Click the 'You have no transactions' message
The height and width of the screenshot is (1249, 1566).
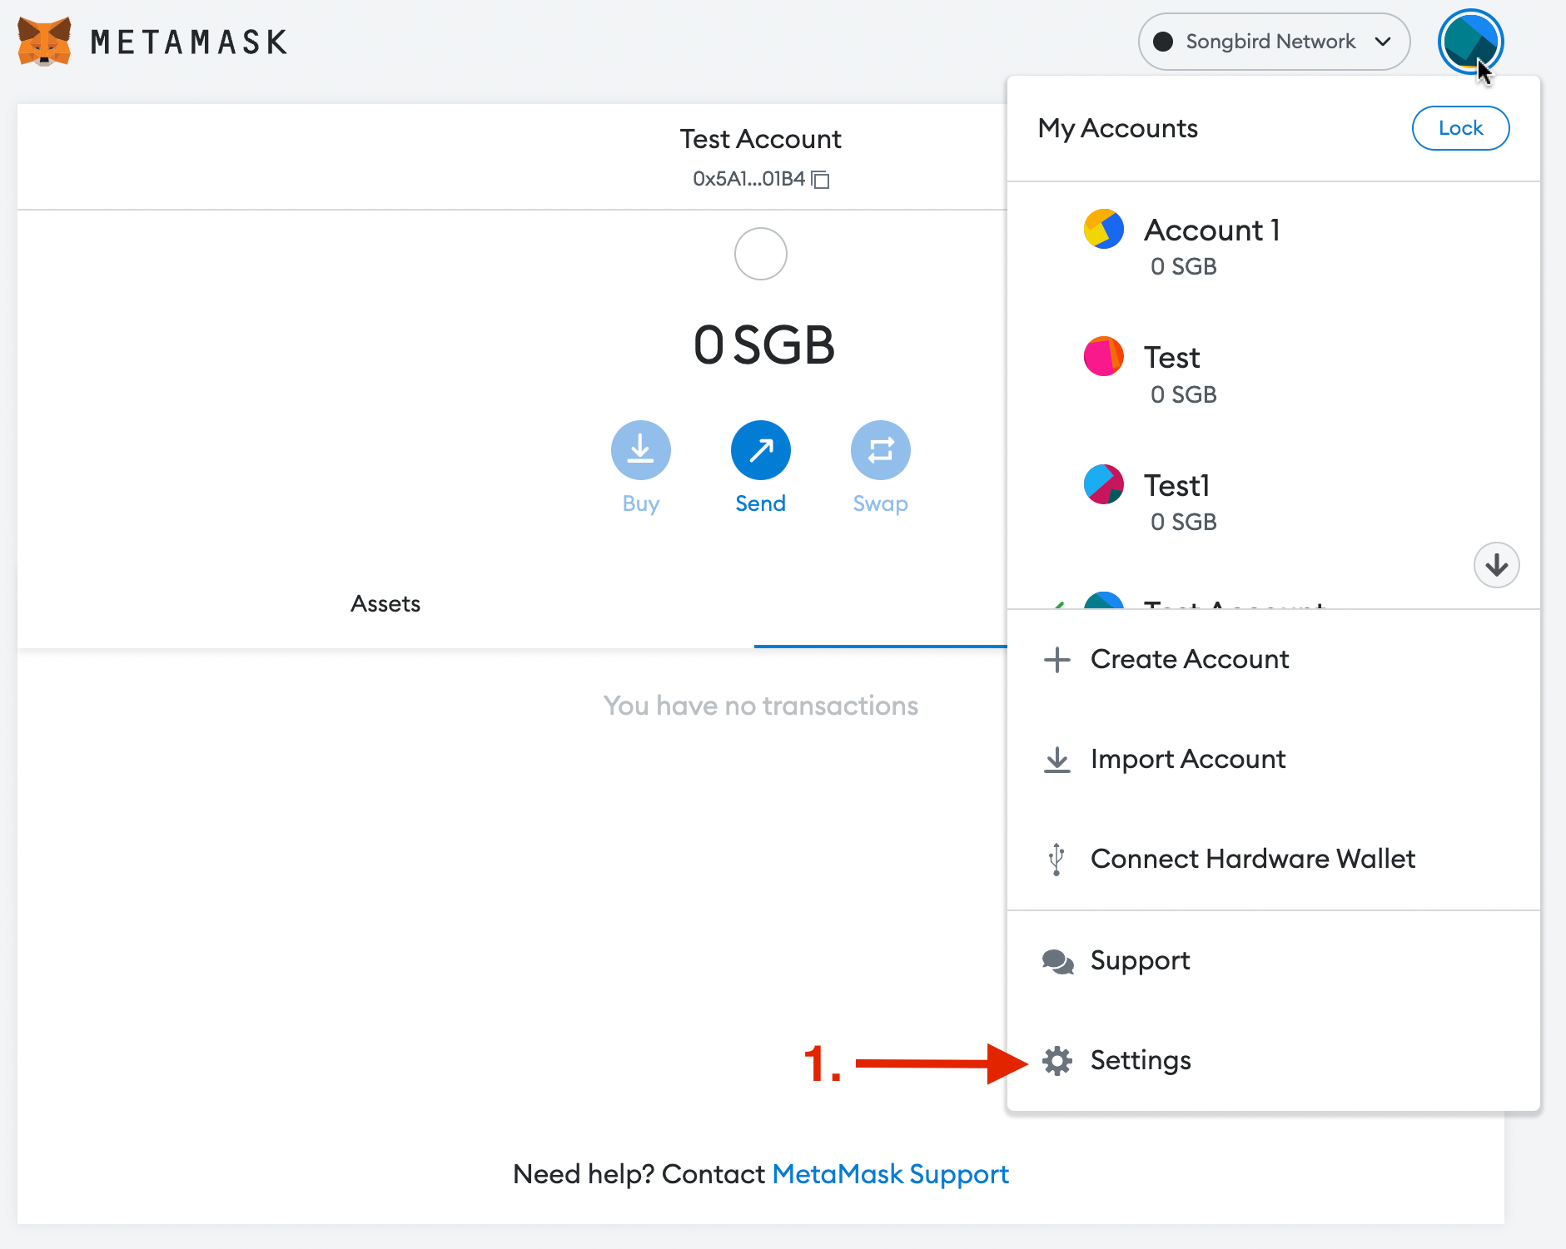click(761, 706)
